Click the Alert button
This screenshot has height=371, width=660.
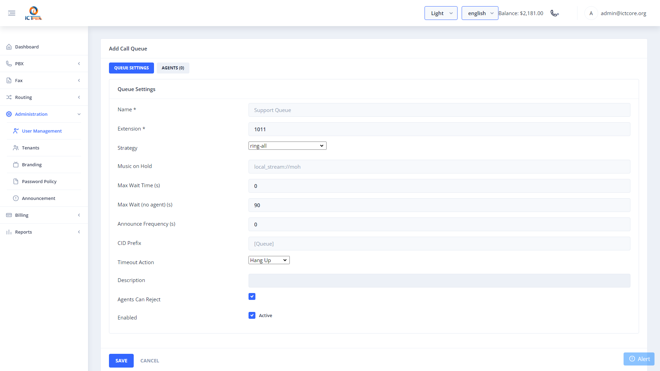pyautogui.click(x=639, y=359)
